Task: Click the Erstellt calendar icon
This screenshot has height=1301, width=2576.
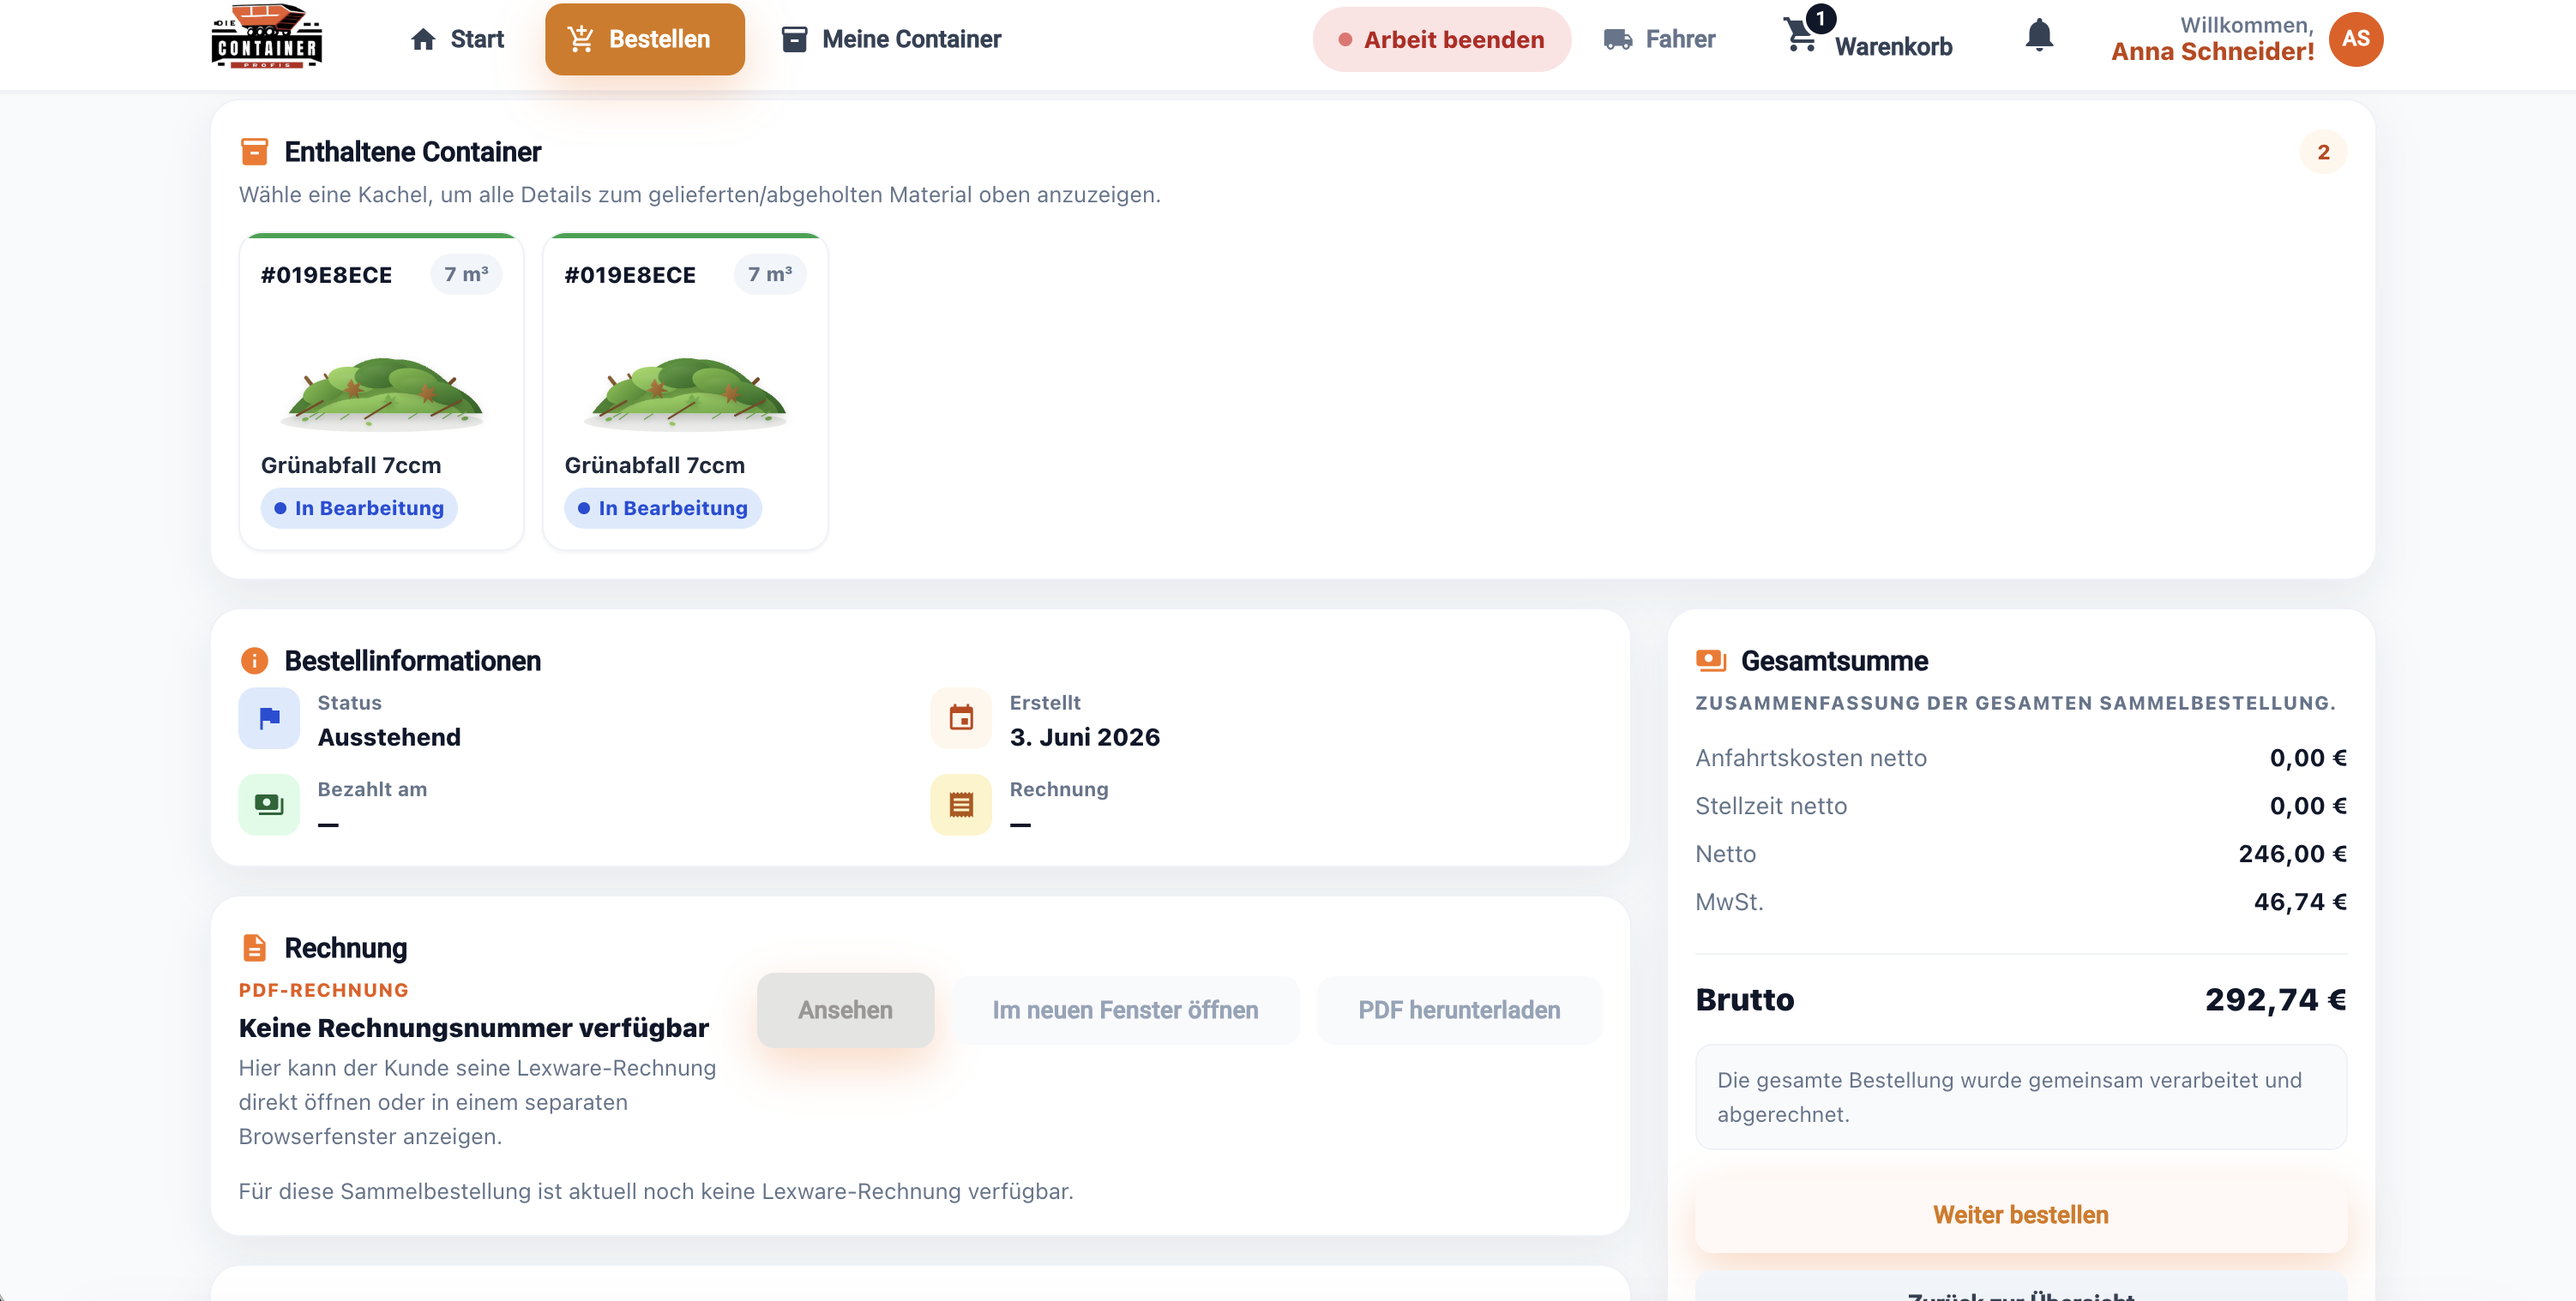Action: tap(960, 717)
